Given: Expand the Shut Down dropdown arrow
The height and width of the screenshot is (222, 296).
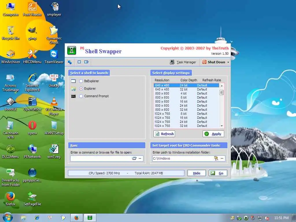Looking at the screenshot, I should [x=228, y=62].
